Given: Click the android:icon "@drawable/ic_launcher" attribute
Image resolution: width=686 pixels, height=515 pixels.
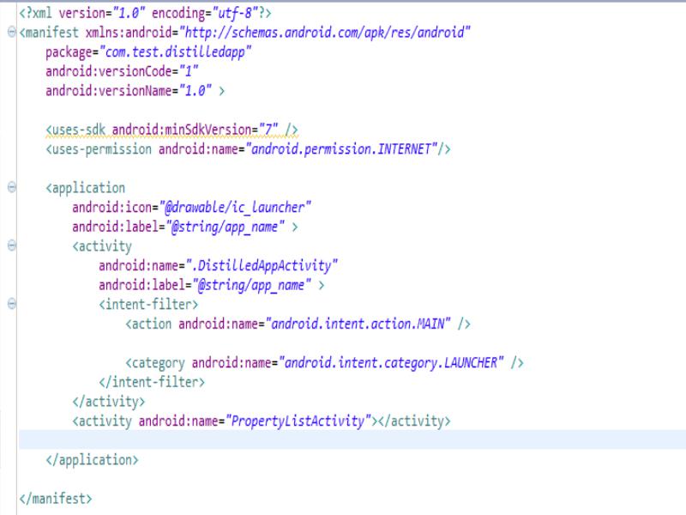Looking at the screenshot, I should pos(191,207).
